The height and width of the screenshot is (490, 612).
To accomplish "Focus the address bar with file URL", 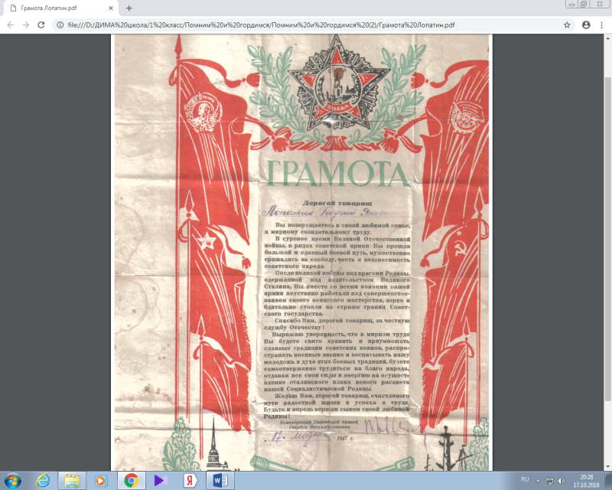I will coord(314,25).
